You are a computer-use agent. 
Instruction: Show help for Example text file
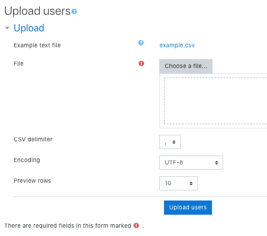click(x=141, y=43)
